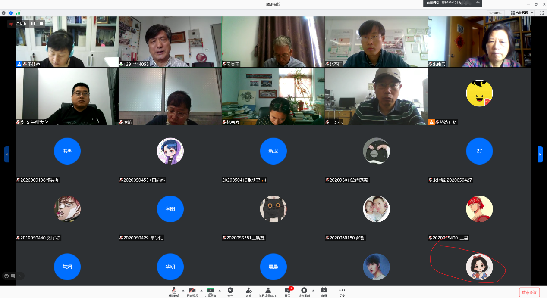Viewport: 547px width, 298px height.
Task: Open the caption icon next to emoji
Action: pos(13,276)
